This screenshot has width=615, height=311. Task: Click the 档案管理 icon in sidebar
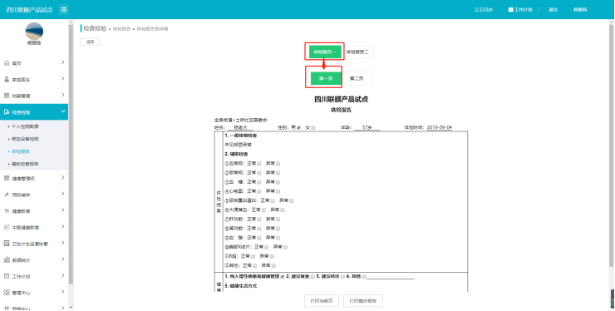click(7, 96)
